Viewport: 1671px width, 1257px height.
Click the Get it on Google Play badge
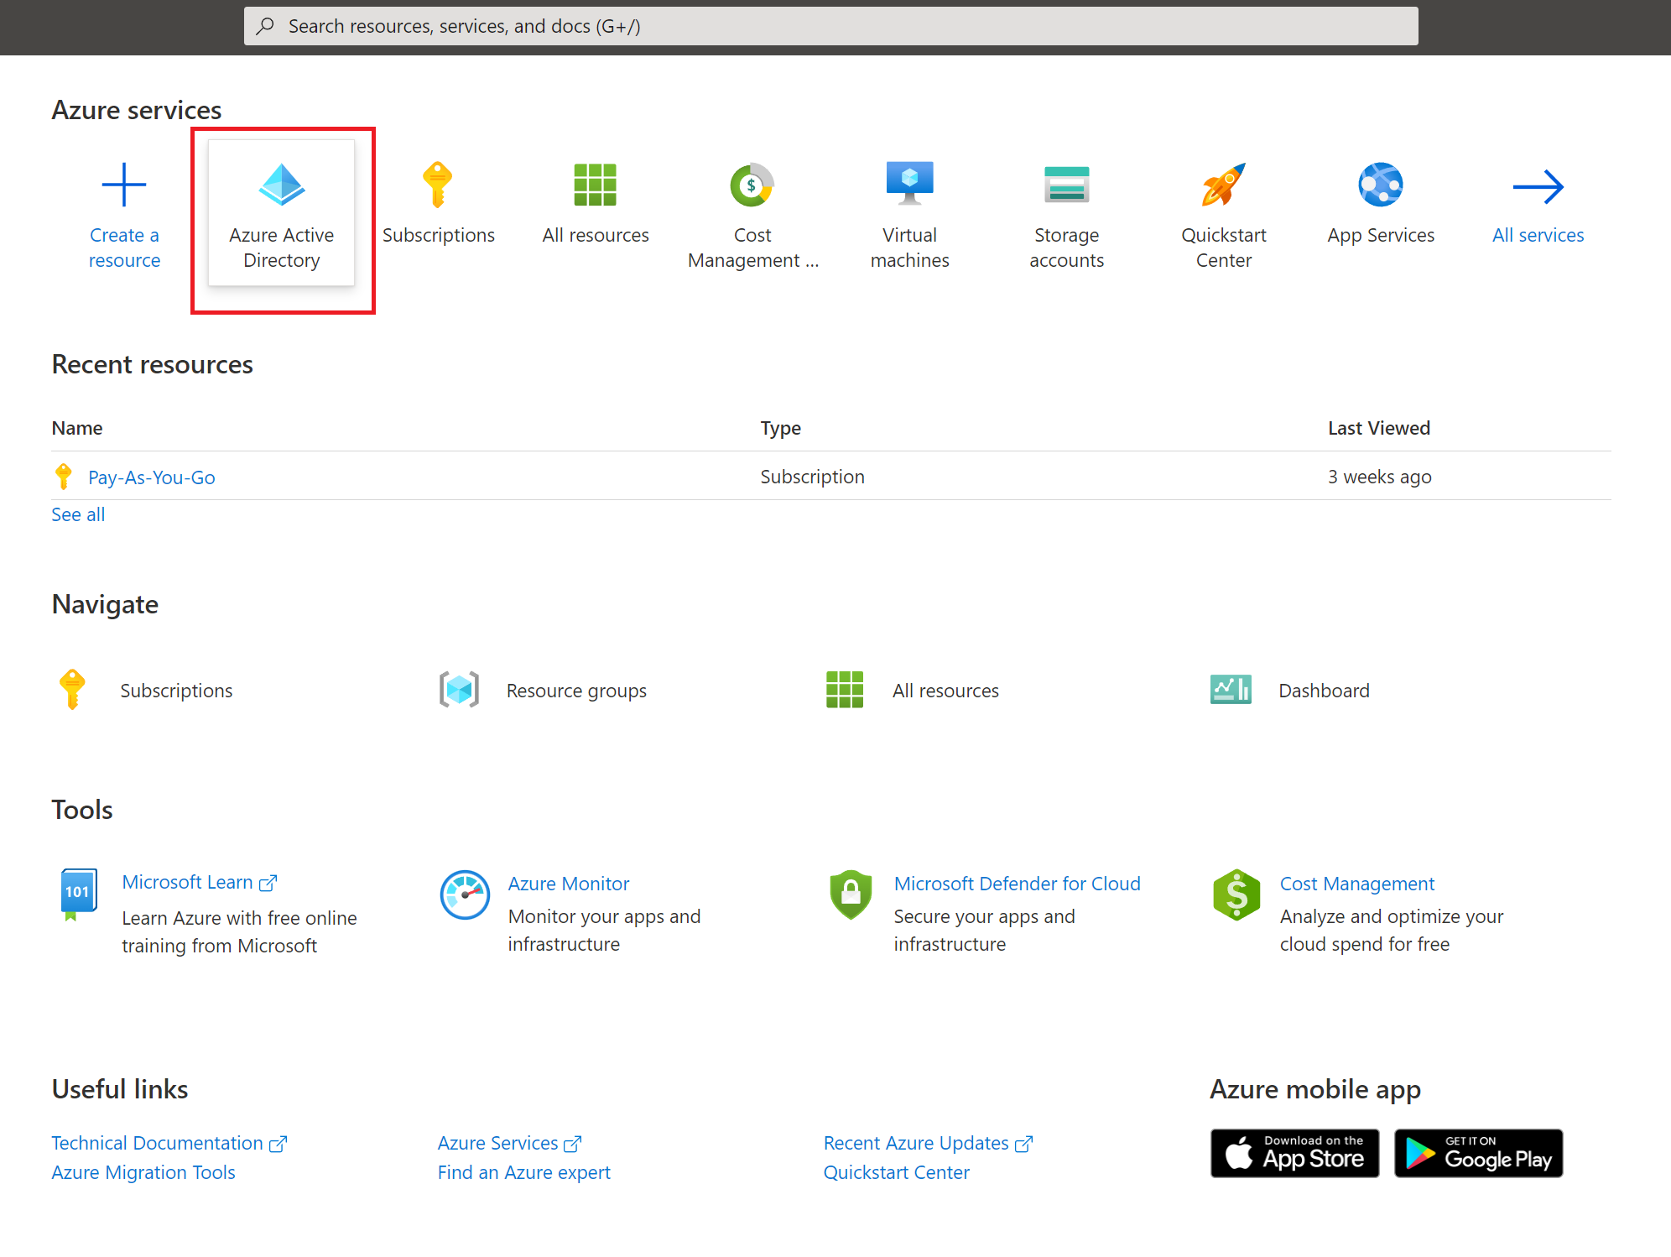coord(1479,1153)
